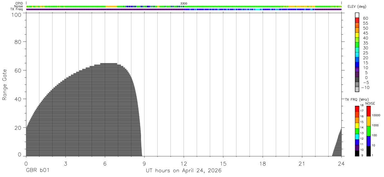Click the orange swatch in the NOISE legend
Screen dimensions: 384x177
click(368, 121)
